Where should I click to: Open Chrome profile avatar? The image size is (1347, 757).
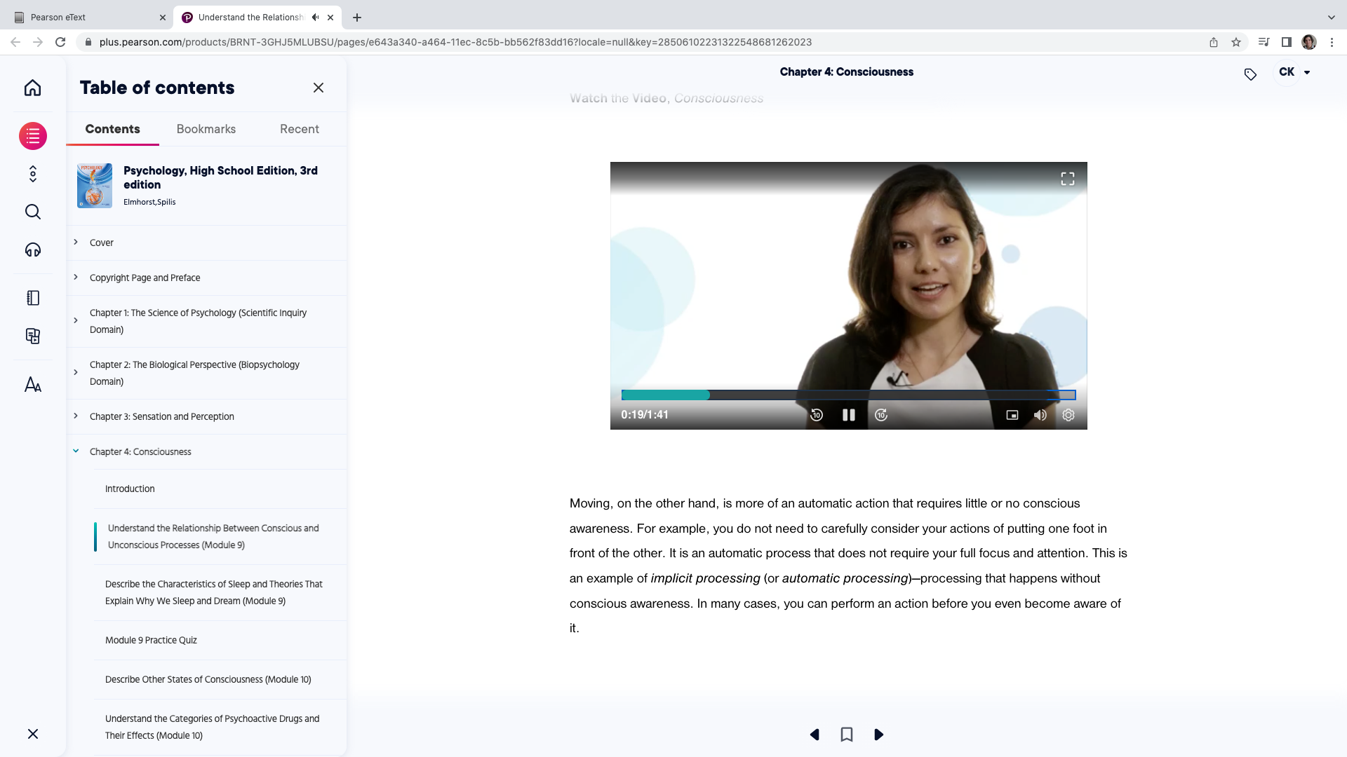coord(1309,42)
